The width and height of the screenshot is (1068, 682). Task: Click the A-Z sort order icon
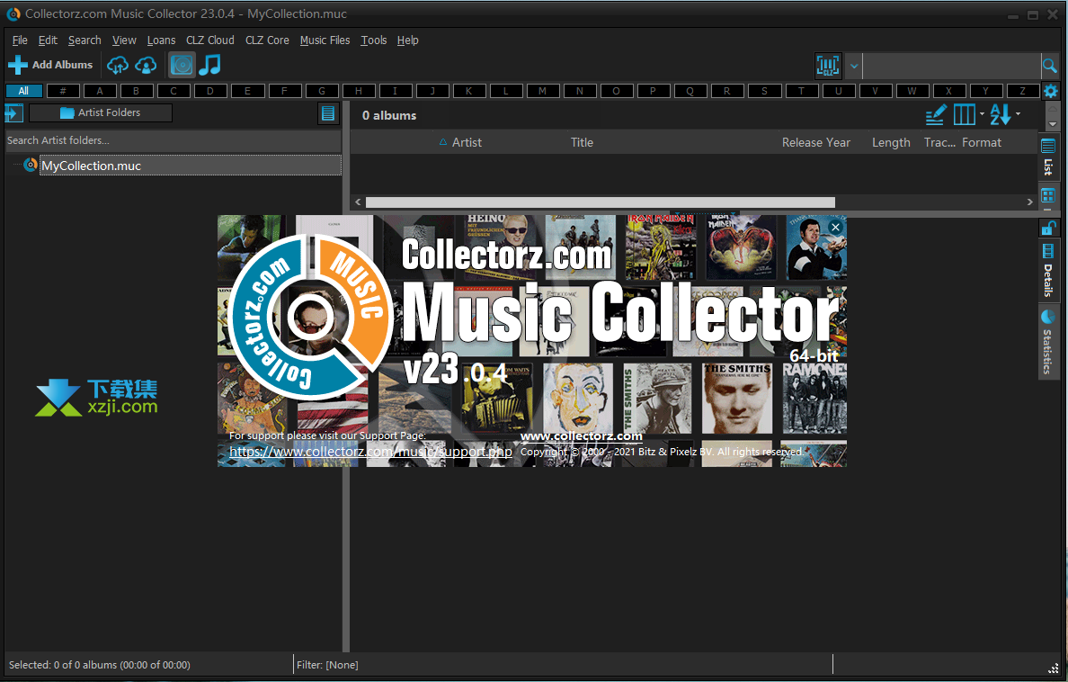tap(1001, 114)
